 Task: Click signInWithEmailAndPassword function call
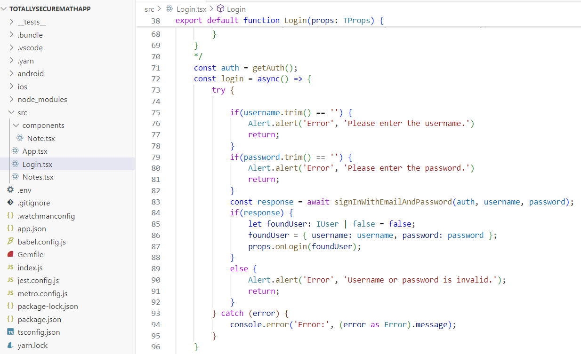[393, 202]
